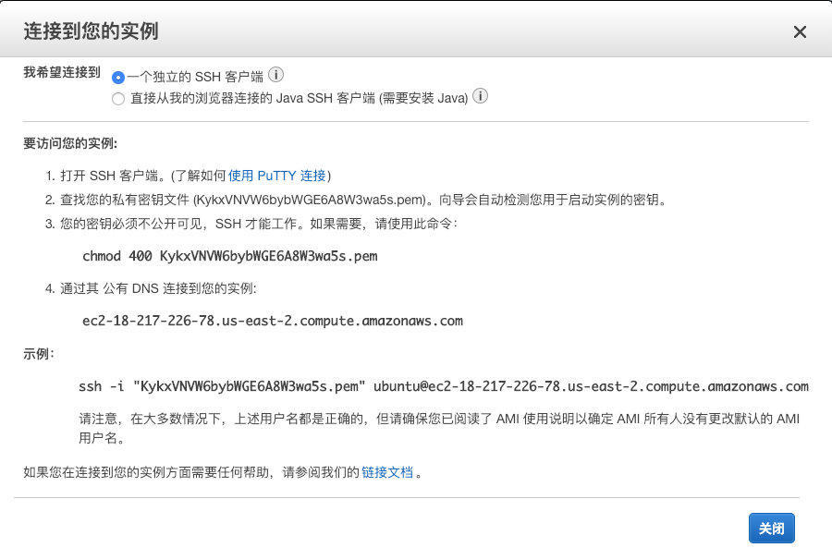The width and height of the screenshot is (832, 560).
Task: Click info icon beside standalone SSH client option
Action: (x=275, y=76)
